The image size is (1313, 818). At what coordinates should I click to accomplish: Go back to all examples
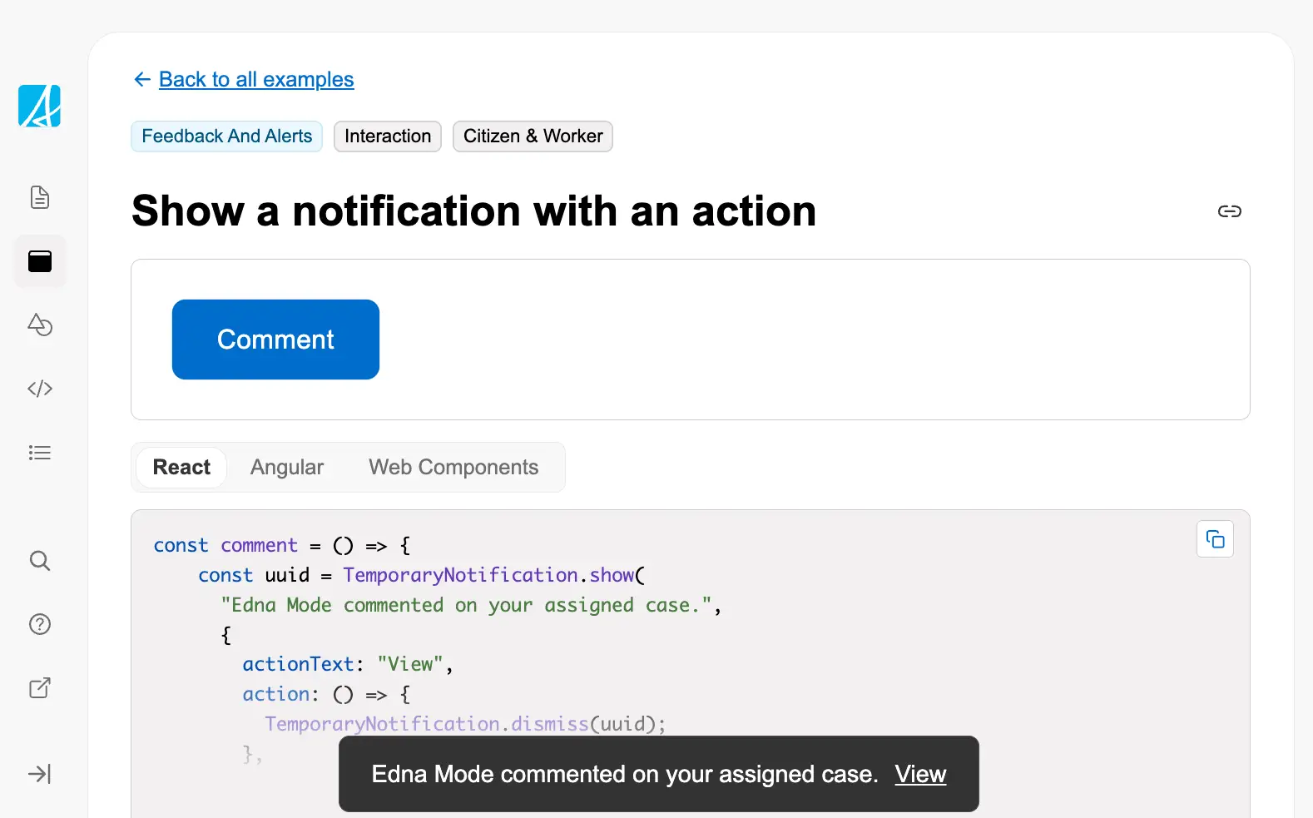click(x=255, y=79)
